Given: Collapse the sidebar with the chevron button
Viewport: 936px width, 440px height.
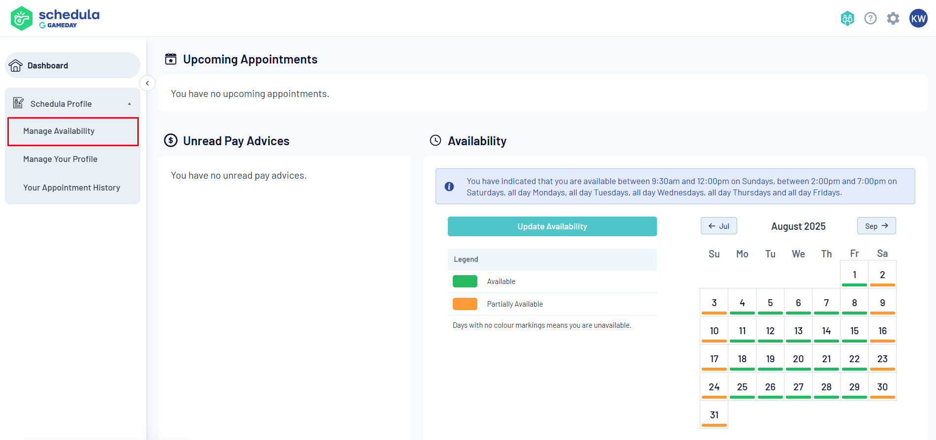Looking at the screenshot, I should tap(147, 83).
